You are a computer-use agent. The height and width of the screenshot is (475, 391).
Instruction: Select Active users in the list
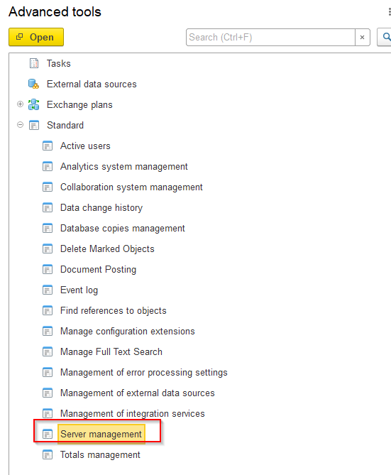pyautogui.click(x=85, y=146)
